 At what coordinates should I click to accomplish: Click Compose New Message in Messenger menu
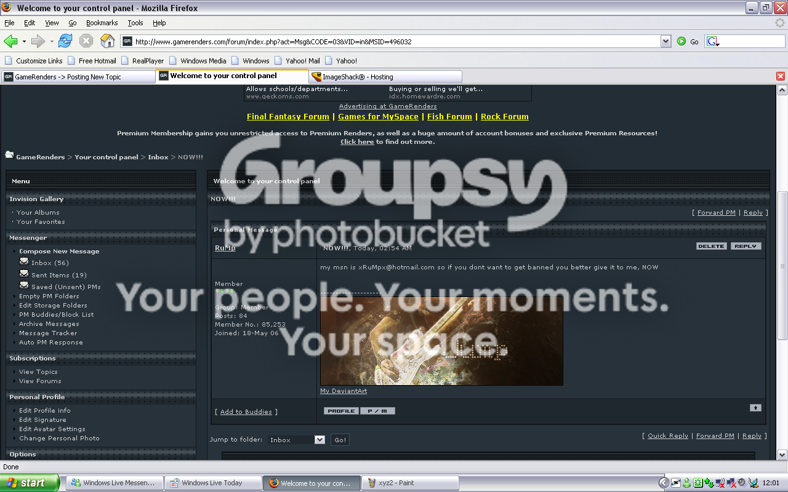click(59, 252)
